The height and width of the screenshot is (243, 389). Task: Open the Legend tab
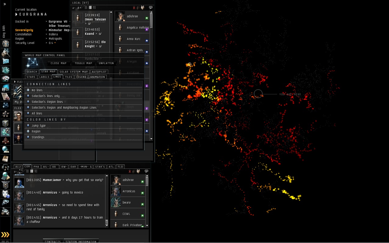81,77
